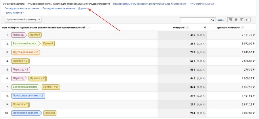259x119 pixels.
Task: Switch to data table view icon
Action: tap(230, 20)
